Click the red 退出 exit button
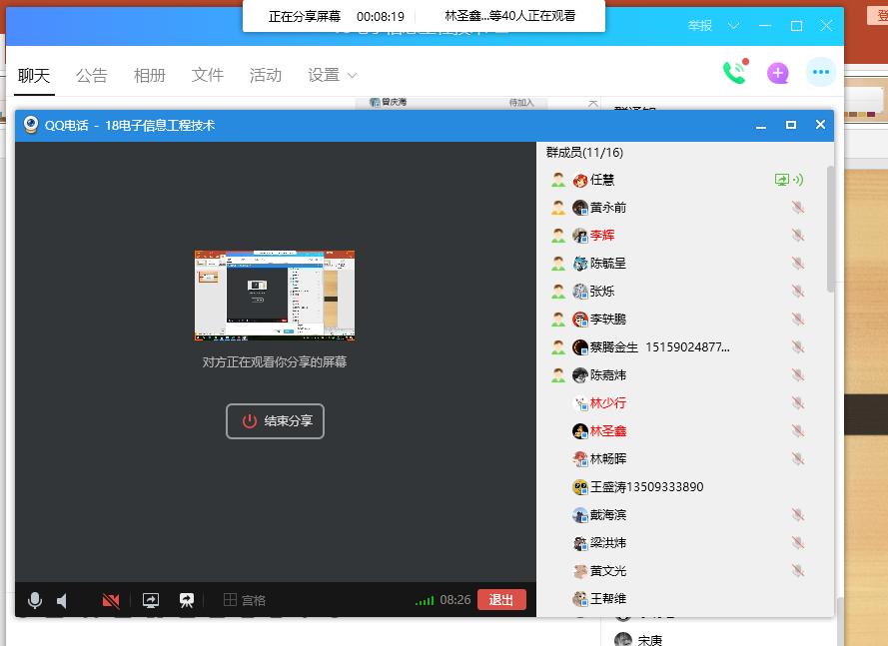This screenshot has height=646, width=888. tap(501, 600)
